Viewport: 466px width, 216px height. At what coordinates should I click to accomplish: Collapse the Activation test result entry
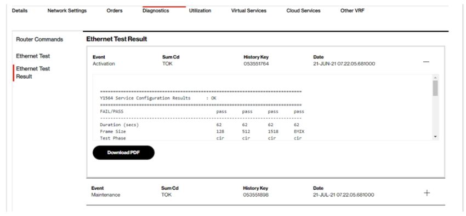click(426, 62)
